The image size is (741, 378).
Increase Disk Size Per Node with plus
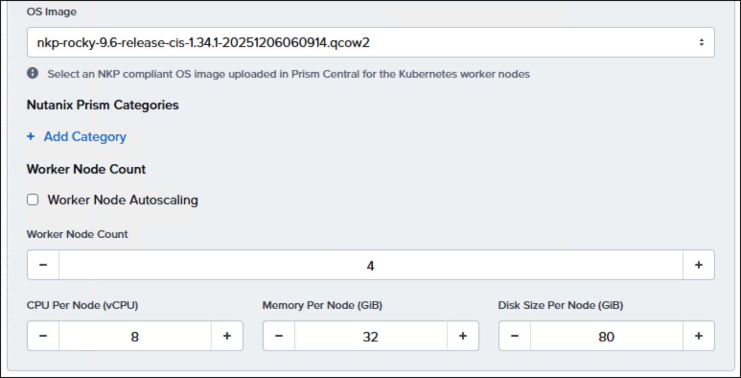click(x=698, y=336)
